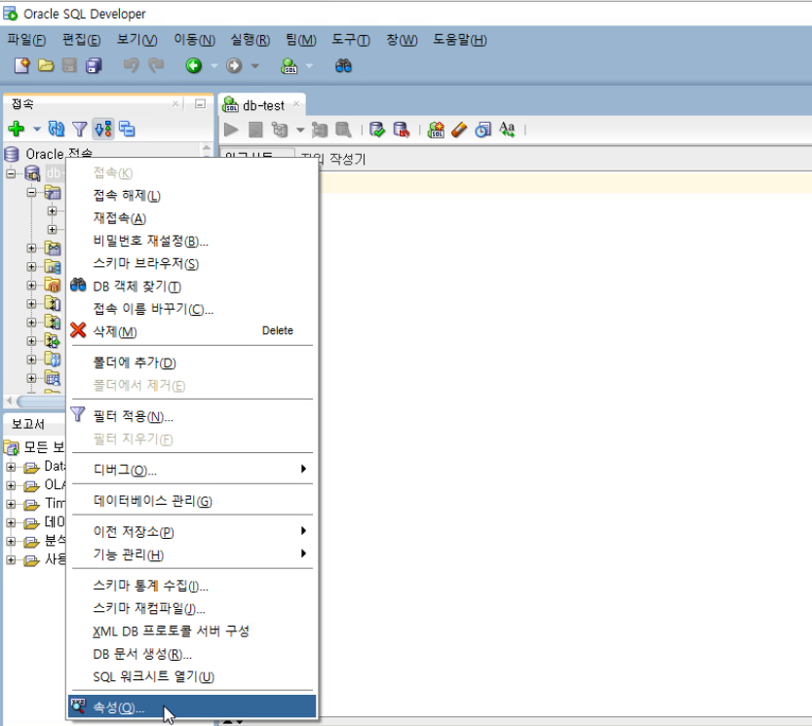This screenshot has width=812, height=726.
Task: Open the 보기(V) menu
Action: [136, 40]
